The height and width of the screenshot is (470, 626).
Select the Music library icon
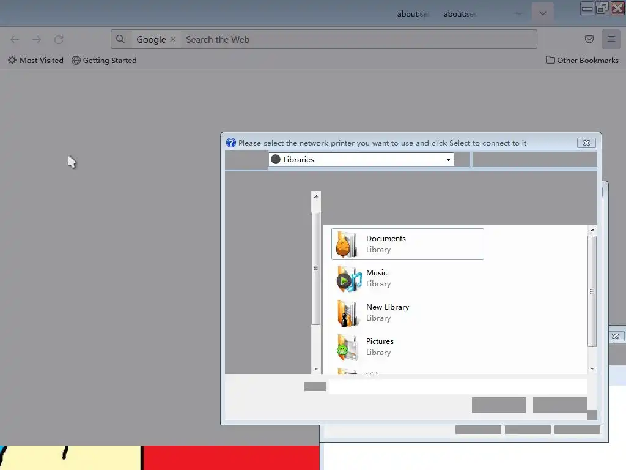click(x=348, y=279)
